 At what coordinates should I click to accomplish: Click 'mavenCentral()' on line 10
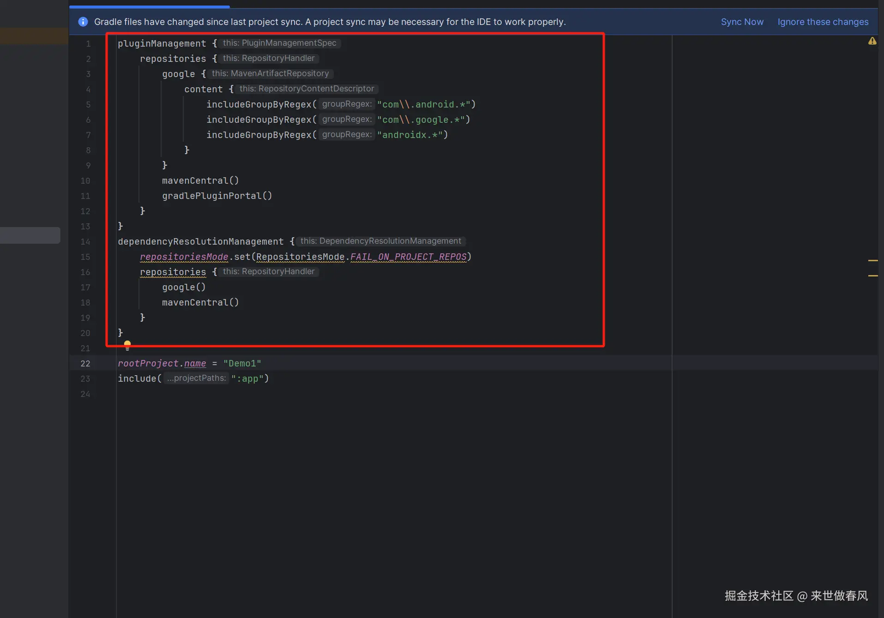pyautogui.click(x=200, y=180)
